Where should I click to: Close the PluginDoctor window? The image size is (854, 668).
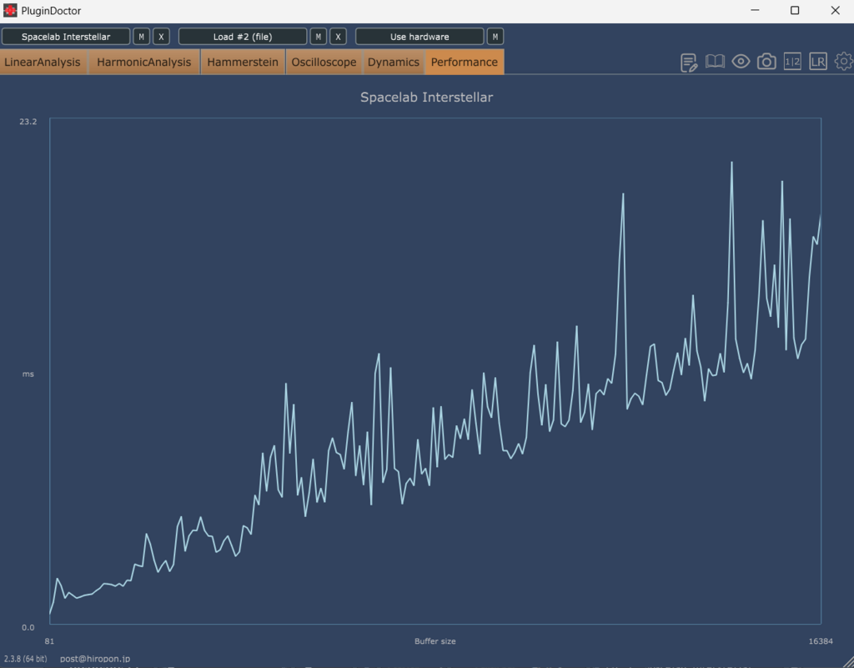[835, 10]
